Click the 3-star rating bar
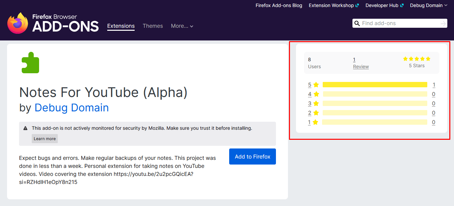Image resolution: width=454 pixels, height=206 pixels. tap(375, 103)
